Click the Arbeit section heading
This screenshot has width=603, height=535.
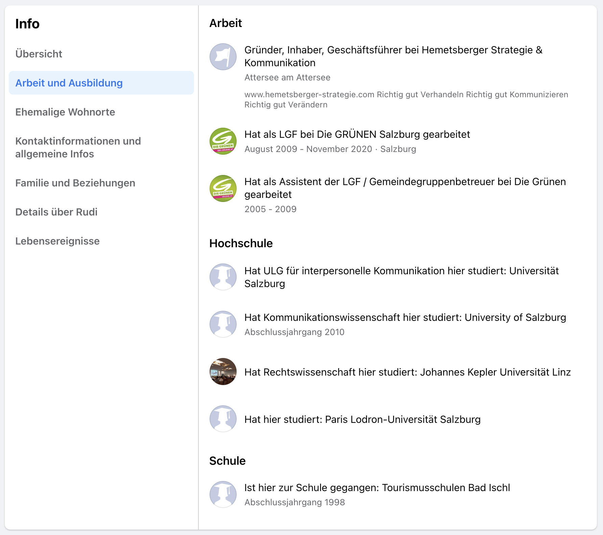pyautogui.click(x=225, y=23)
